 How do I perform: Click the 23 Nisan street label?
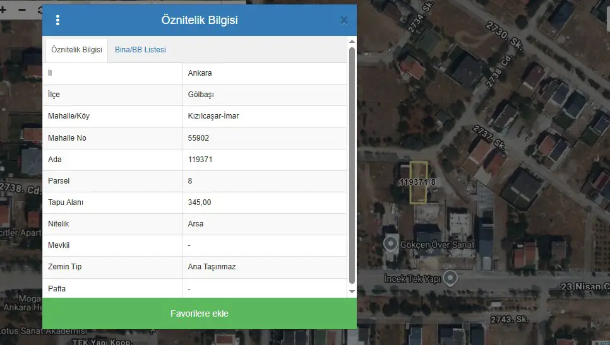[x=585, y=286]
